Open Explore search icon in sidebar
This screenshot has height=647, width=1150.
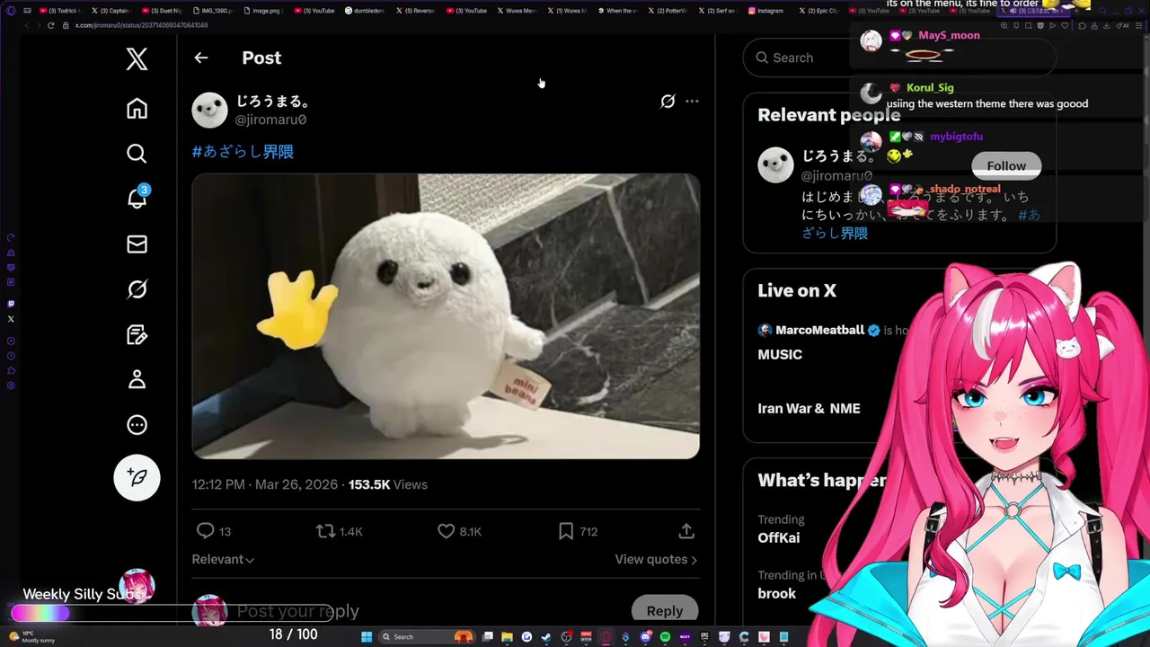pos(137,154)
